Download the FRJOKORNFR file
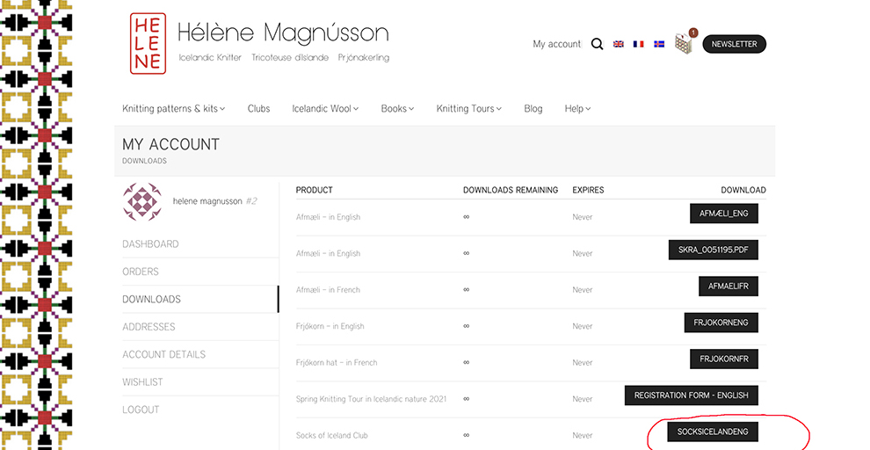870x450 pixels. pyautogui.click(x=724, y=359)
